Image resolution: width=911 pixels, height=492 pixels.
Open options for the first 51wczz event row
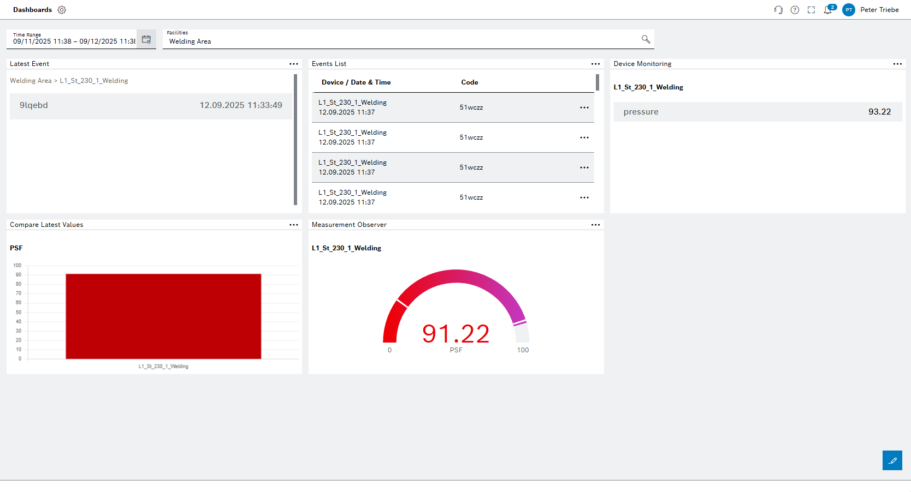(x=584, y=107)
